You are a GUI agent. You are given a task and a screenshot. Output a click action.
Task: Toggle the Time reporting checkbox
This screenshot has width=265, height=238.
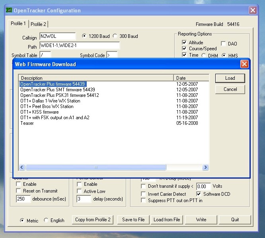pos(184,55)
